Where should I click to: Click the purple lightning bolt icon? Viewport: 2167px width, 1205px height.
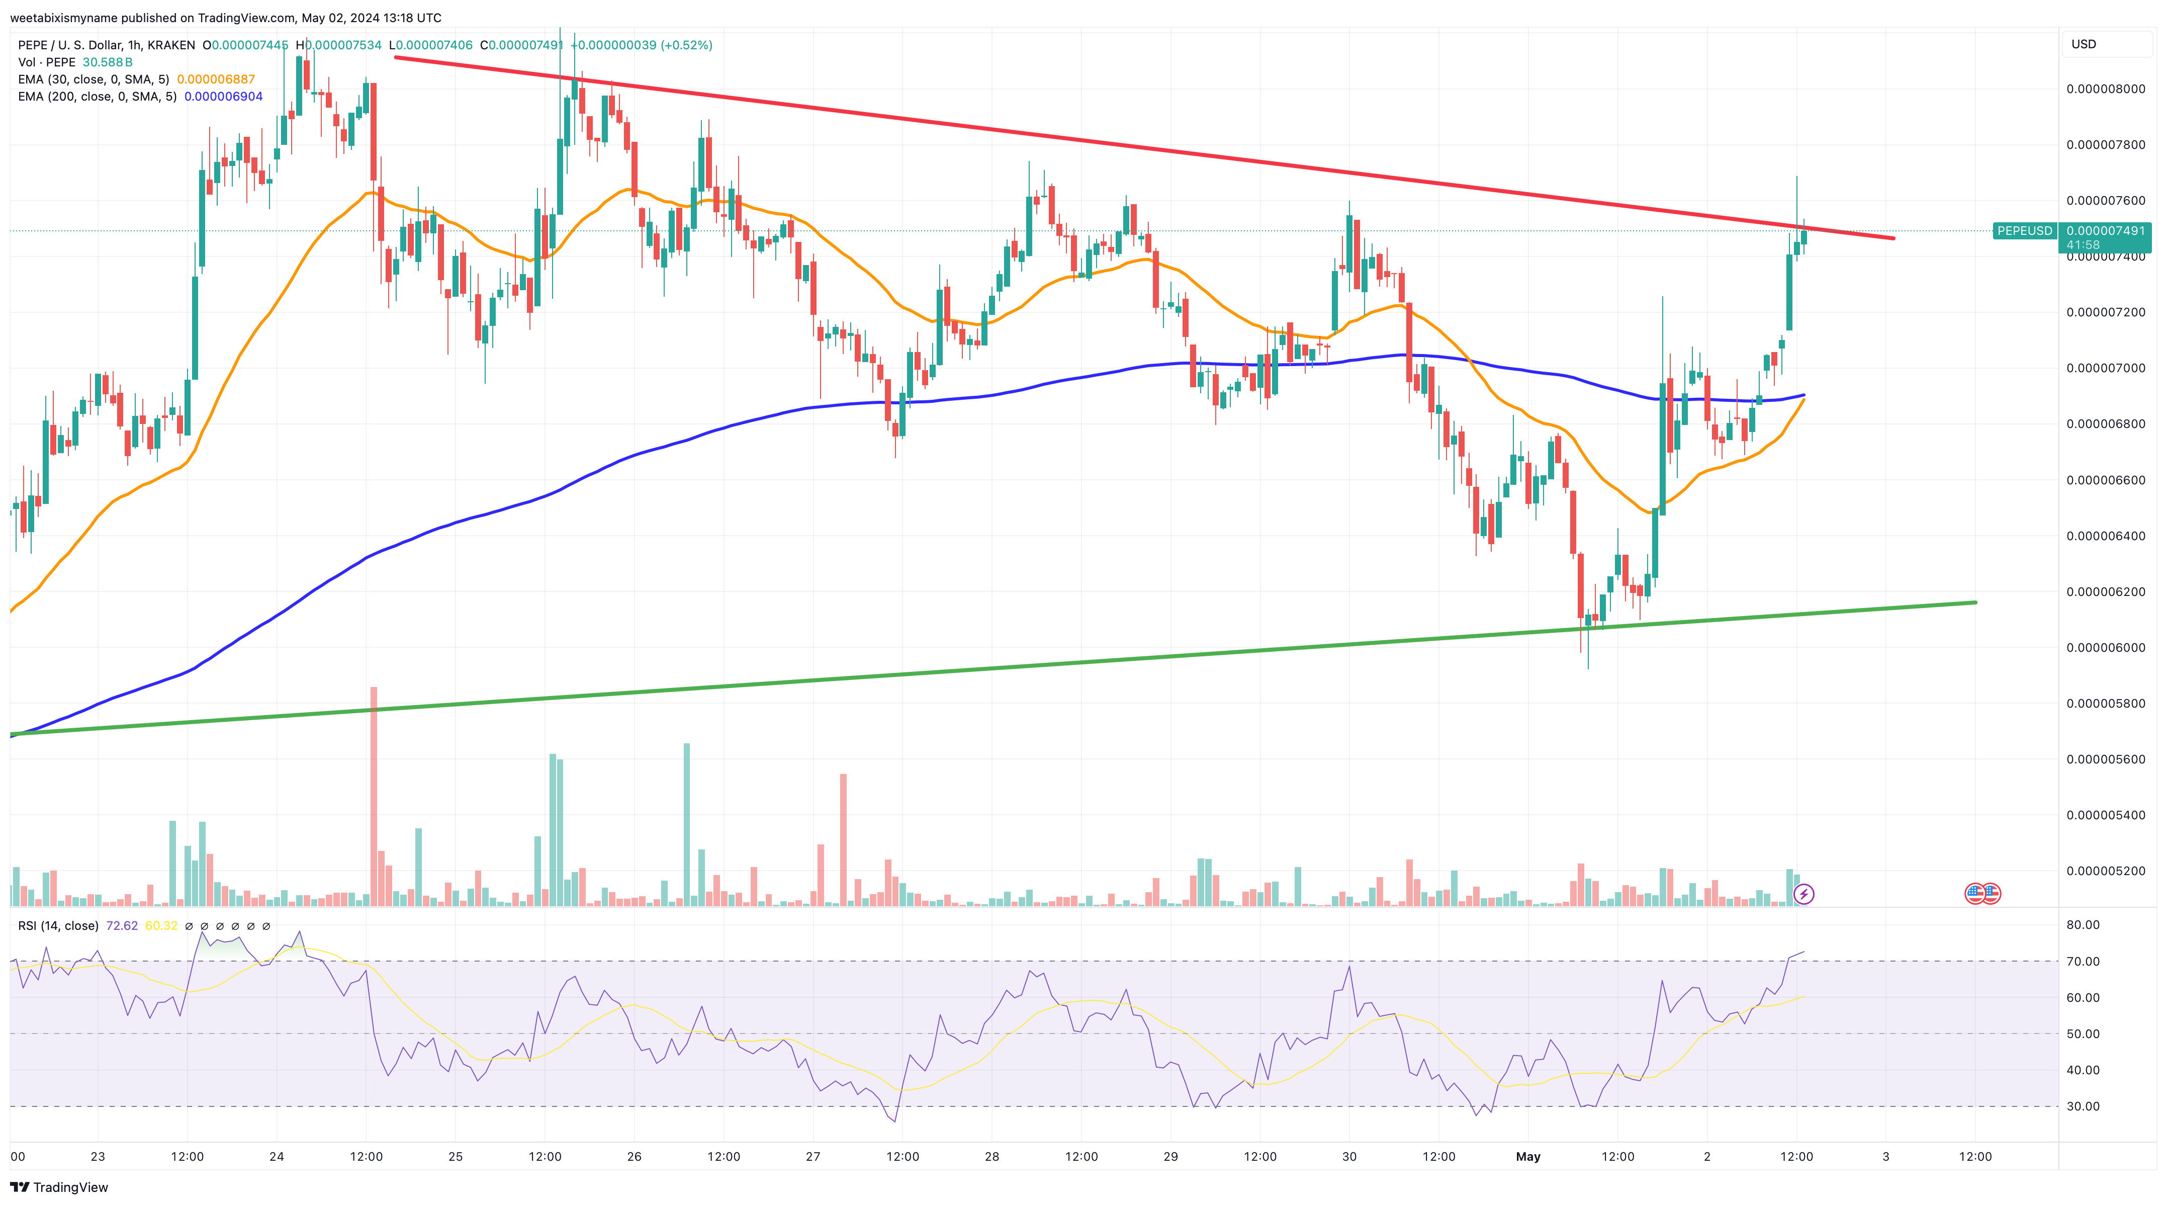(1803, 894)
